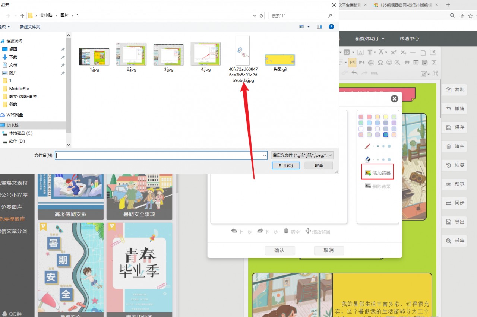Select the eraser icon in background panel
Viewport: 477px width, 317px height.
[367, 159]
